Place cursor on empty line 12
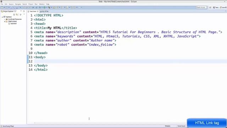Screen dimensions: 227x128 click(130, 62)
